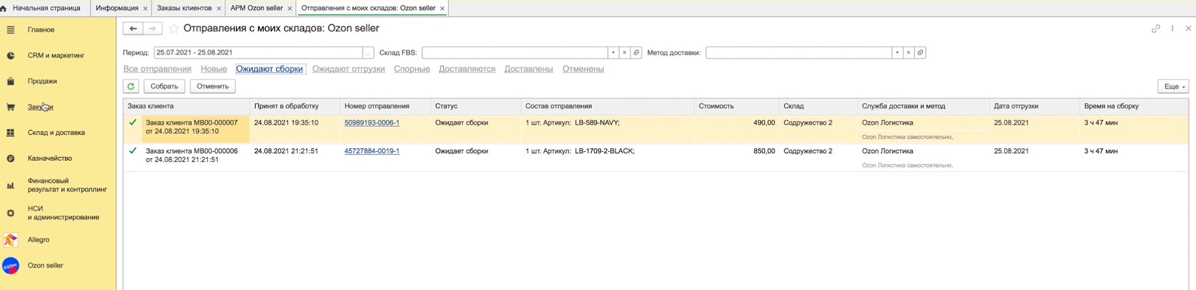Open Финансовый результат и контроллинг section
The image size is (1196, 290).
pyautogui.click(x=67, y=185)
